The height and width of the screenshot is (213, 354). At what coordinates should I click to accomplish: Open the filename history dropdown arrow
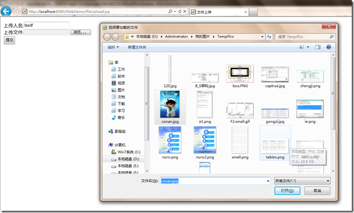pos(268,181)
